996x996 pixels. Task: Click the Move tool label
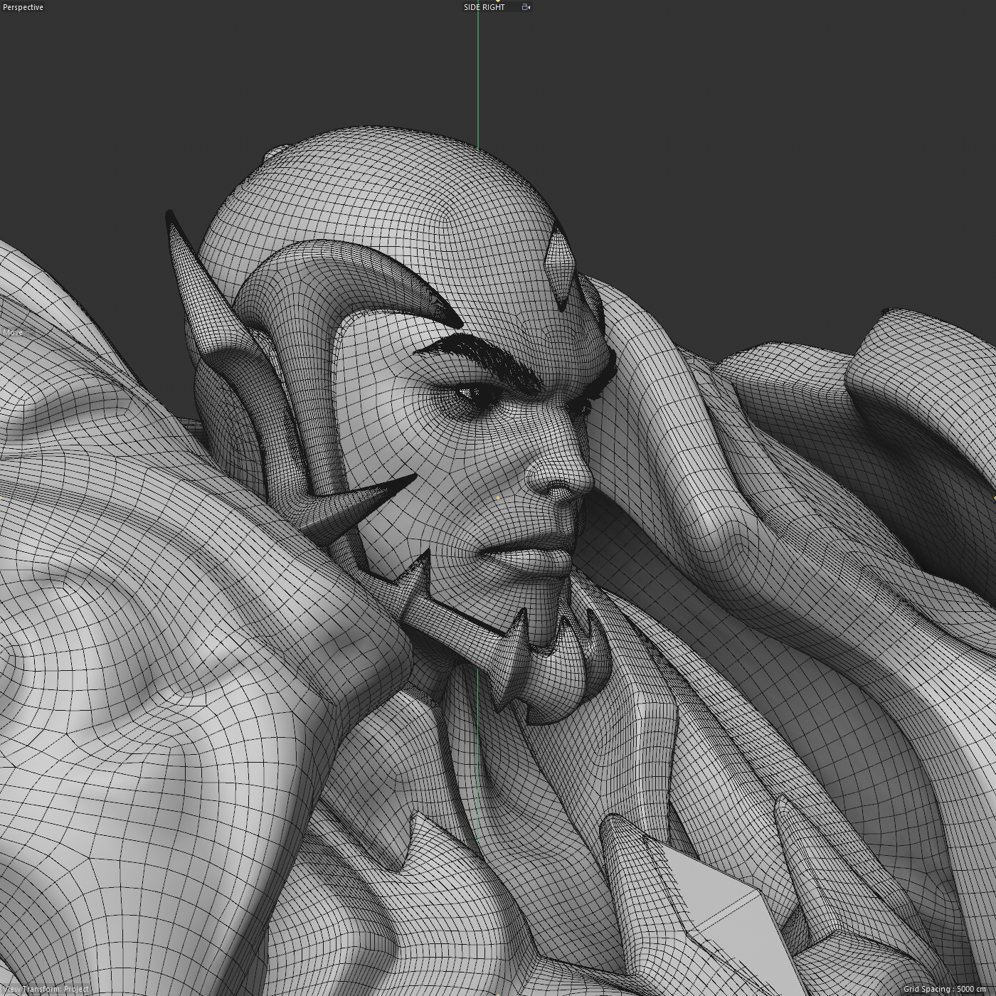(13, 332)
